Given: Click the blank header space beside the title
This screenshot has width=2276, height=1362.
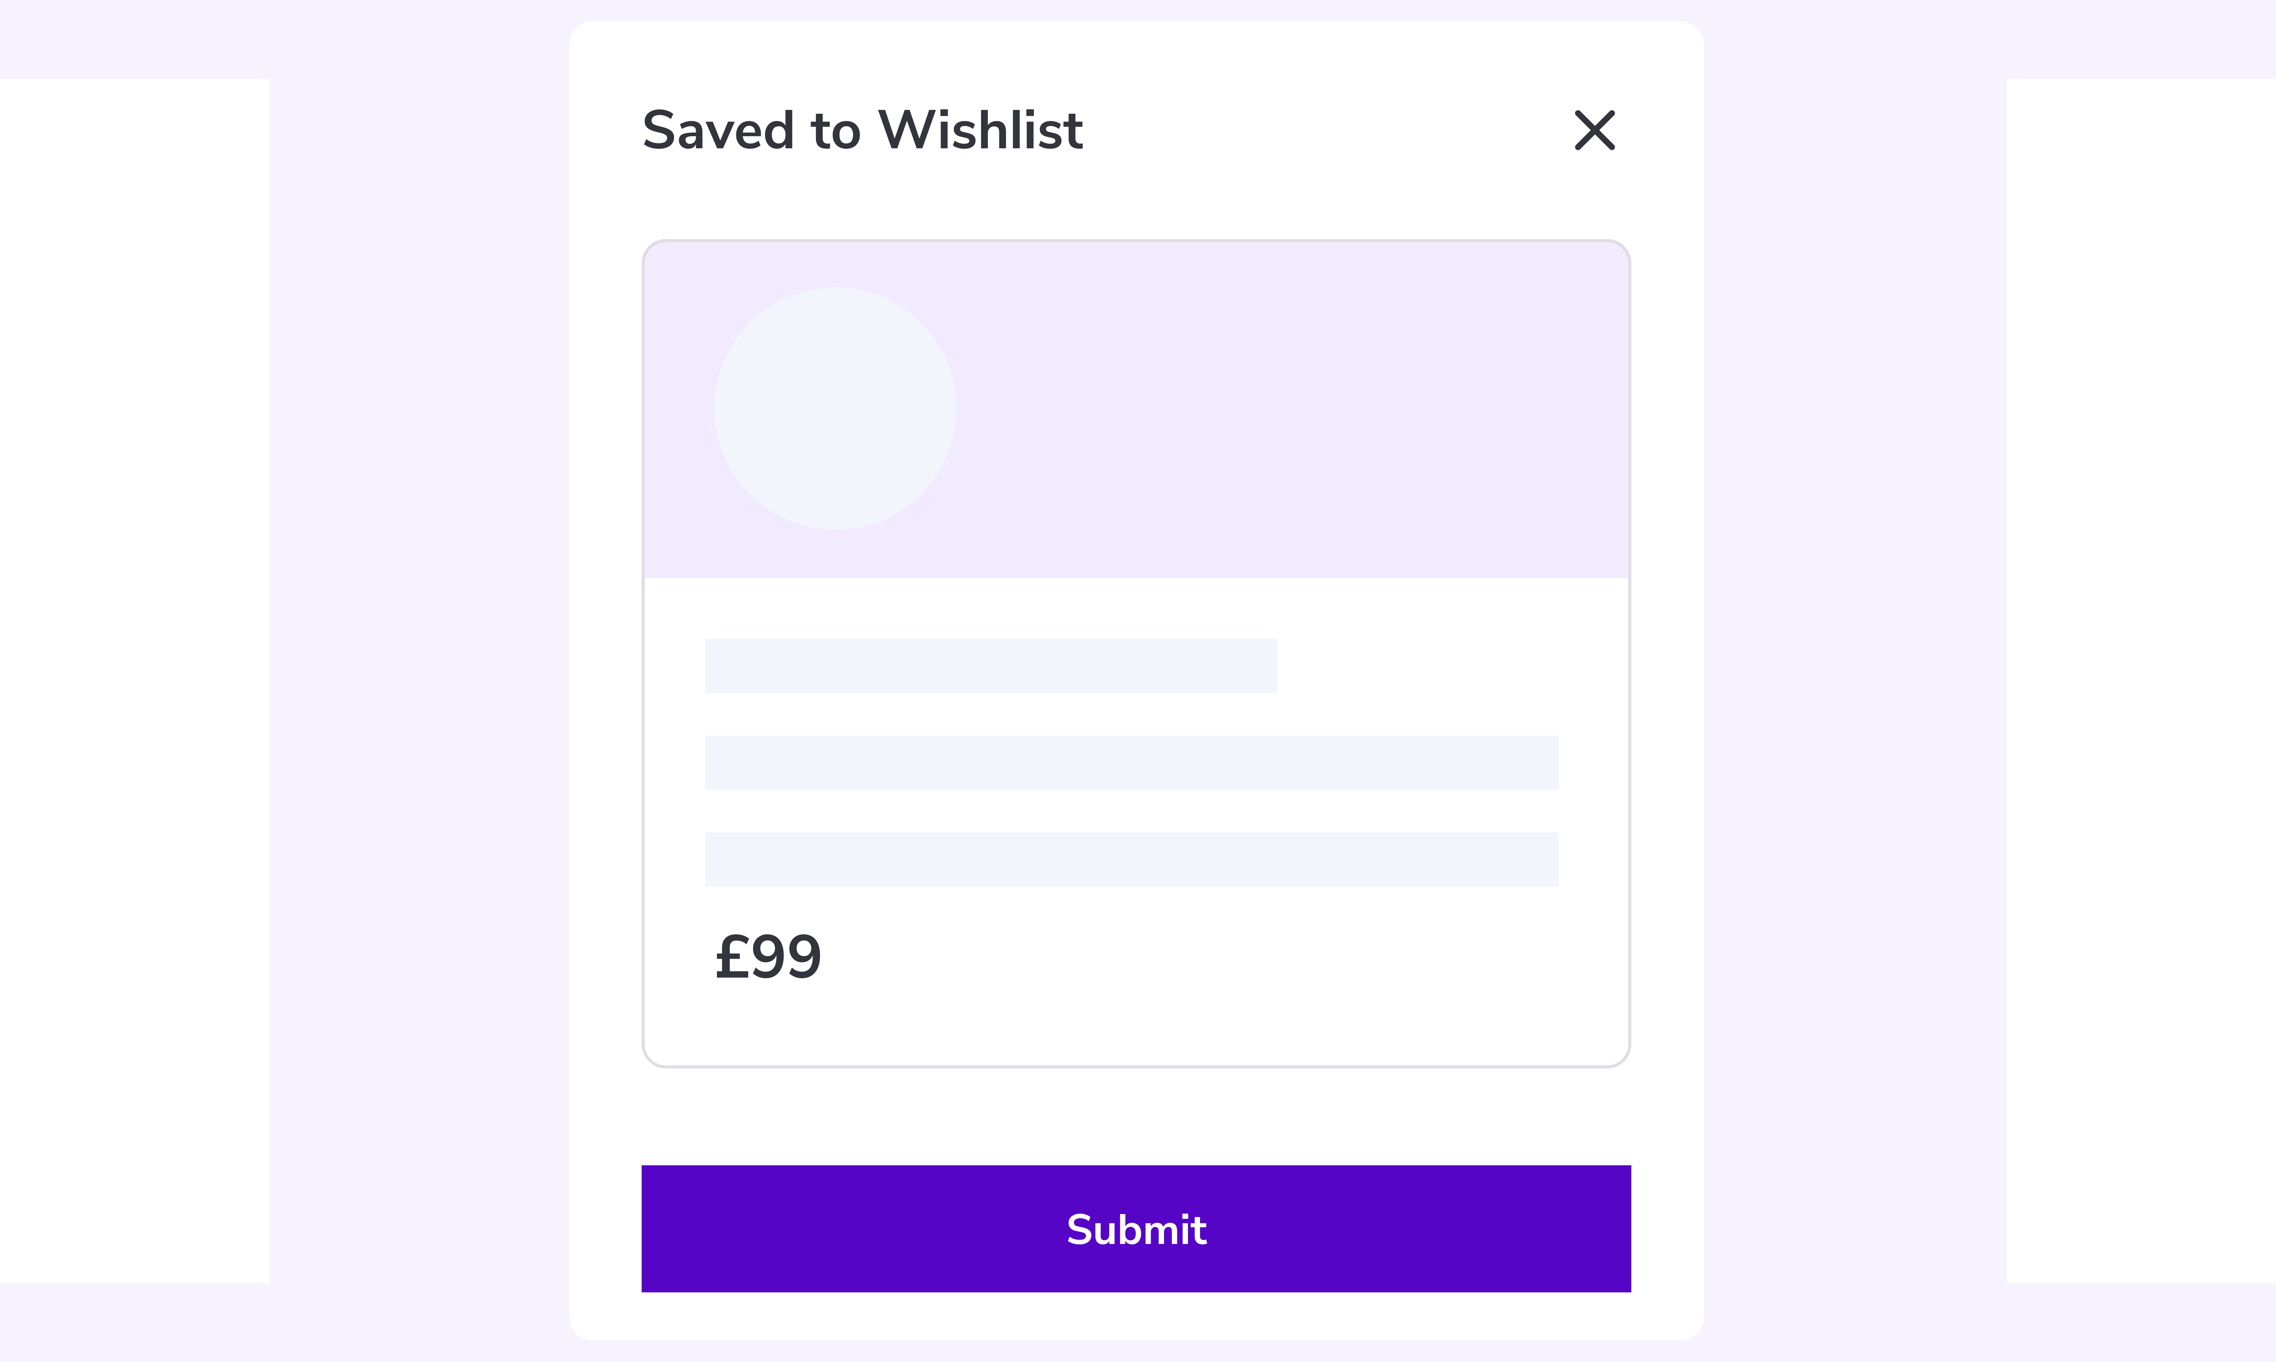Looking at the screenshot, I should click(x=1326, y=130).
